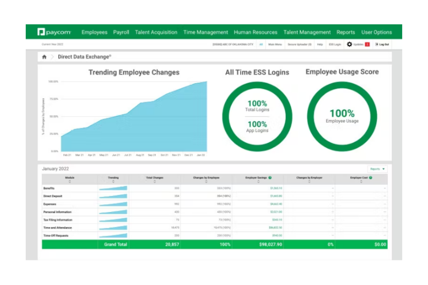
Task: Sort by Changes by Employee arrows
Action: point(206,182)
